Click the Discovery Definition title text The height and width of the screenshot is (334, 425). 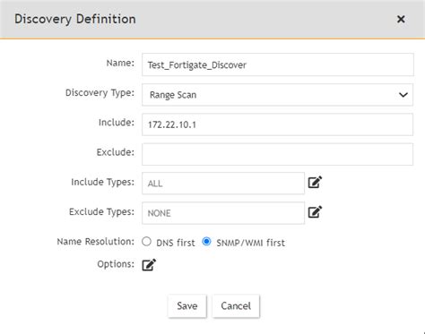(x=75, y=19)
